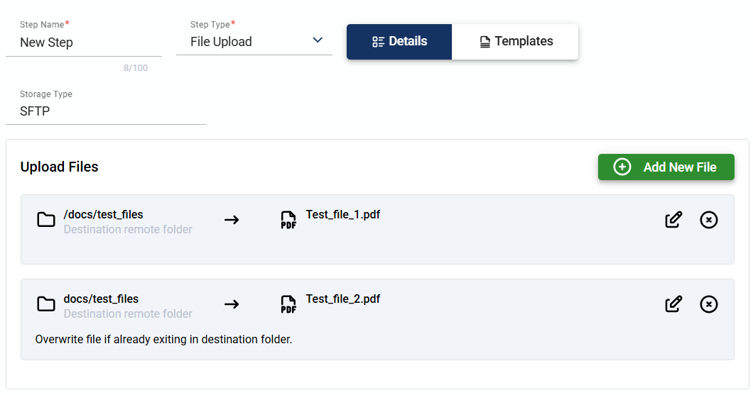Click the Test_file_1.pdf file name
The width and height of the screenshot is (753, 395).
[x=343, y=215]
